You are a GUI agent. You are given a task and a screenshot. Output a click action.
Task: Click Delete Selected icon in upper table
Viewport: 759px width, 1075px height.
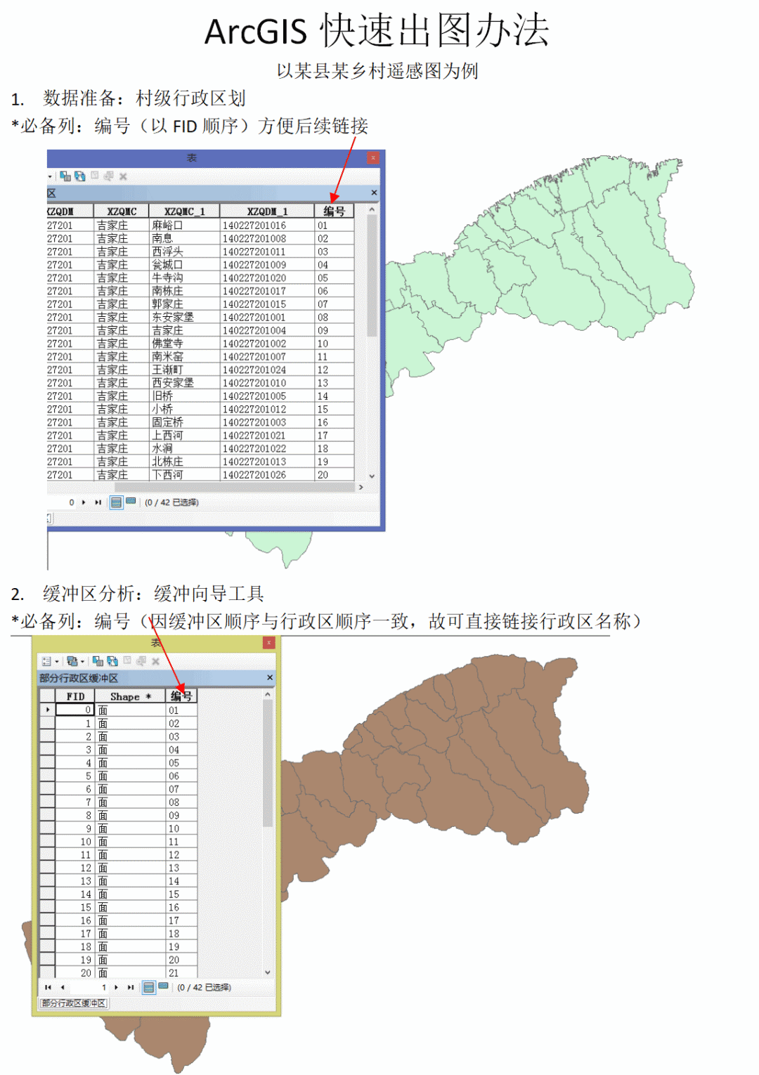123,176
